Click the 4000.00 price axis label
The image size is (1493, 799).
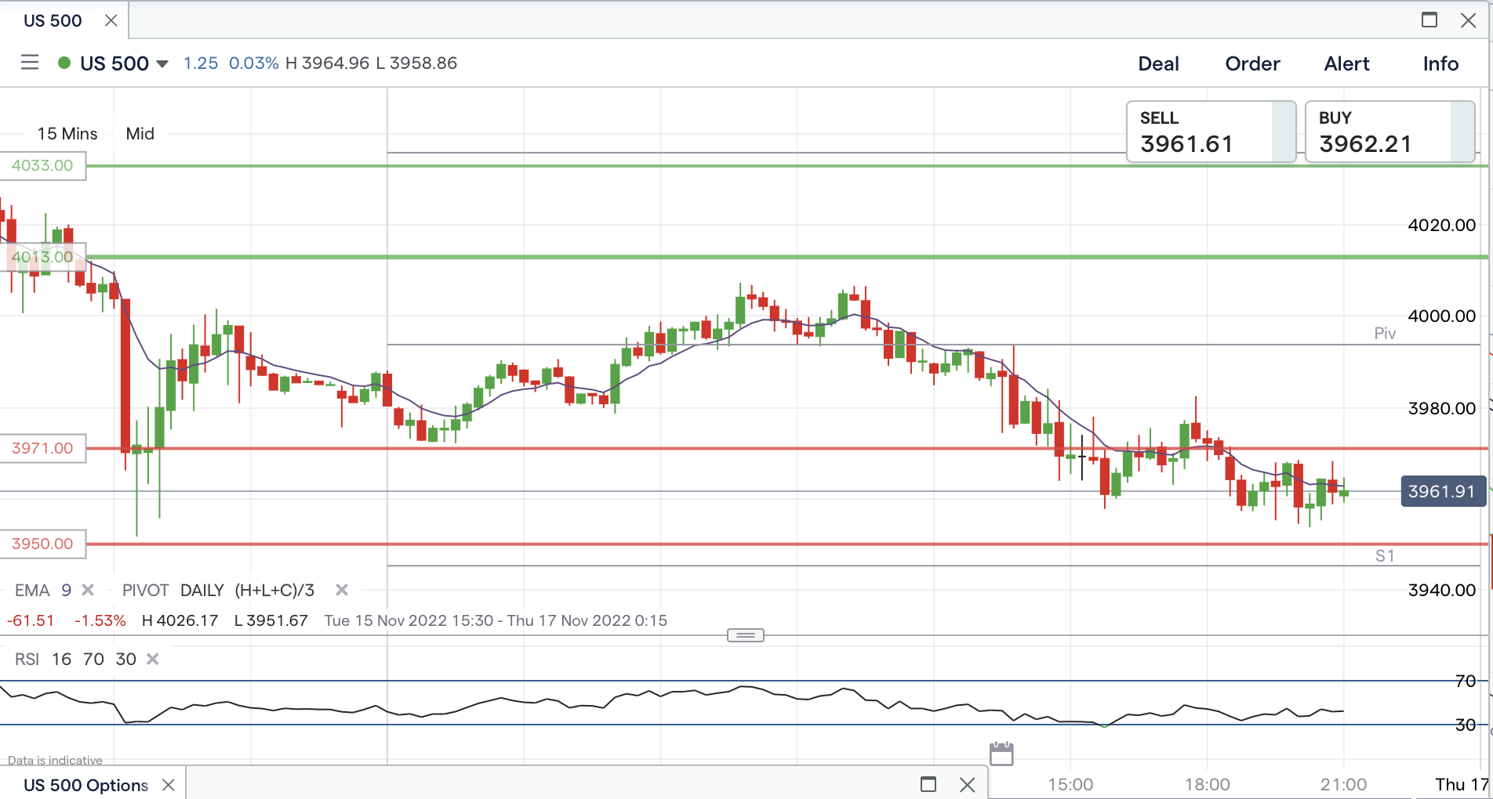1441,316
